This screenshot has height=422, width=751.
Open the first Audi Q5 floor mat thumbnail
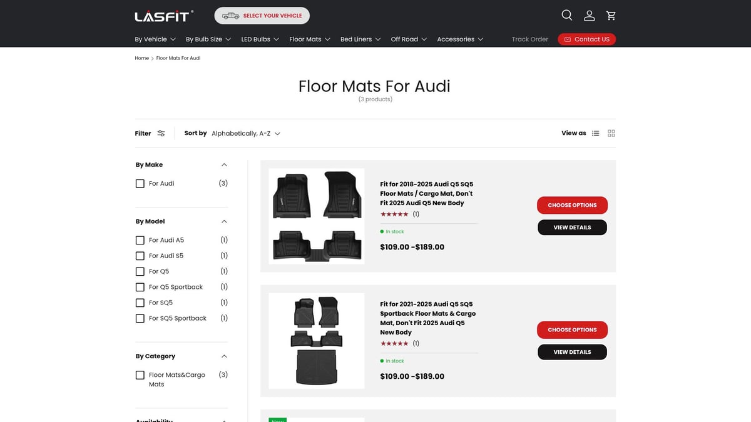316,216
